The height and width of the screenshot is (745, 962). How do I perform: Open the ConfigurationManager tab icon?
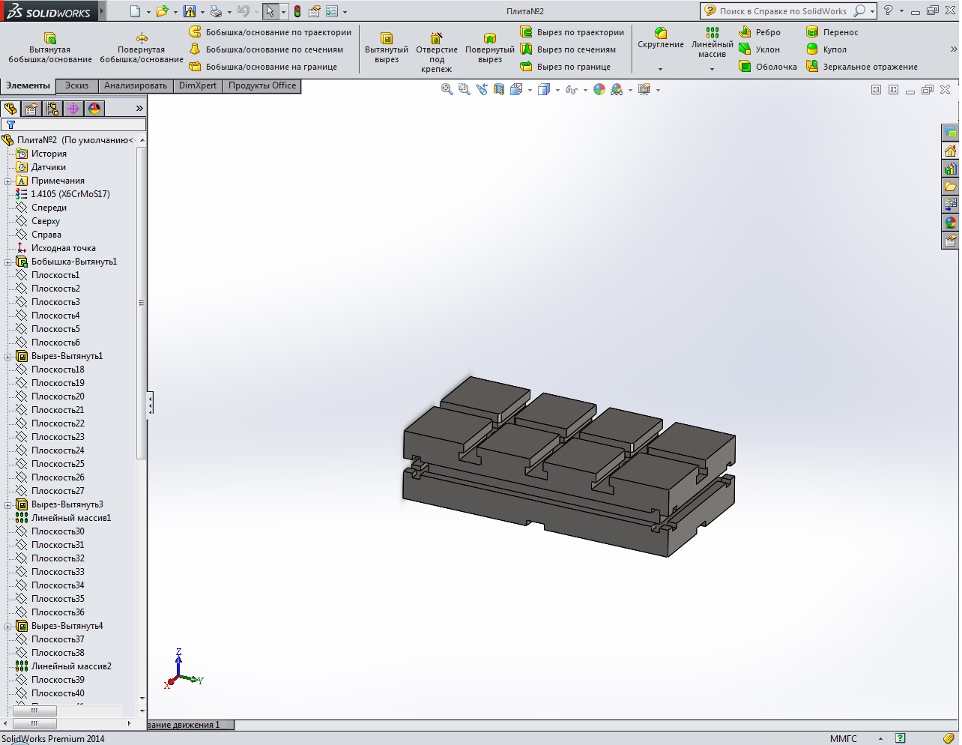pos(52,109)
